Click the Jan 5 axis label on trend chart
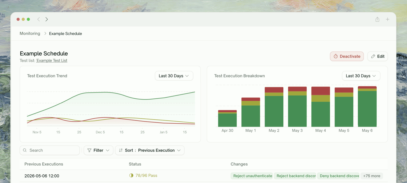This screenshot has height=183, width=407. pos(164,132)
